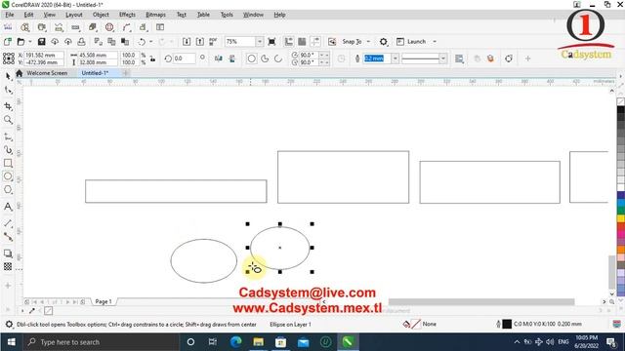Pick the yellow swatch in palette
The height and width of the screenshot is (351, 625).
coord(621,218)
